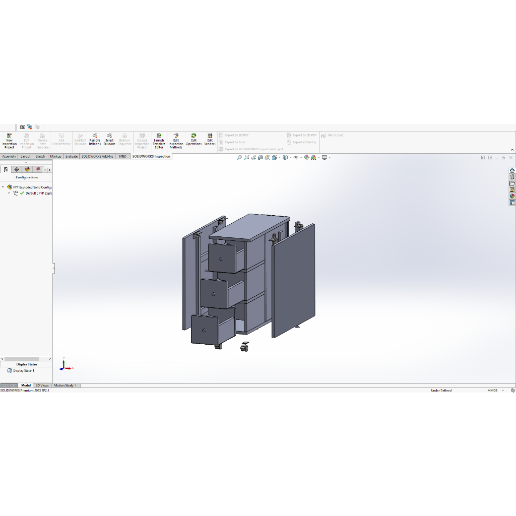
Task: Open Hide/Show Items dropdown arrow
Action: coord(301,158)
